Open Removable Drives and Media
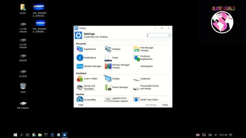The height and width of the screenshot is (138, 246). 146,87
